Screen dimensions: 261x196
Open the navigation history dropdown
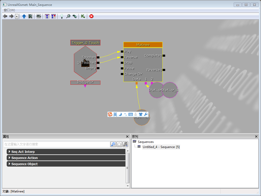click(x=17, y=16)
